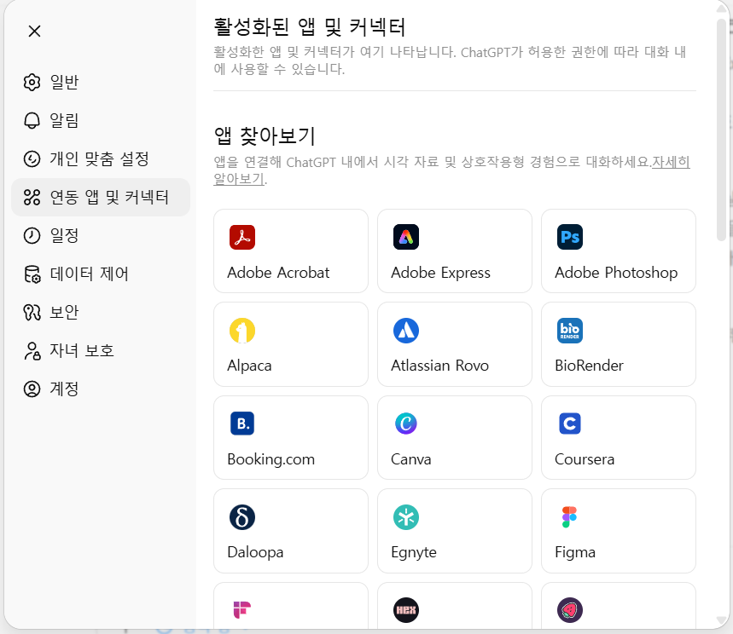
Task: Click the pink F-shaped logo icon
Action: (x=242, y=610)
